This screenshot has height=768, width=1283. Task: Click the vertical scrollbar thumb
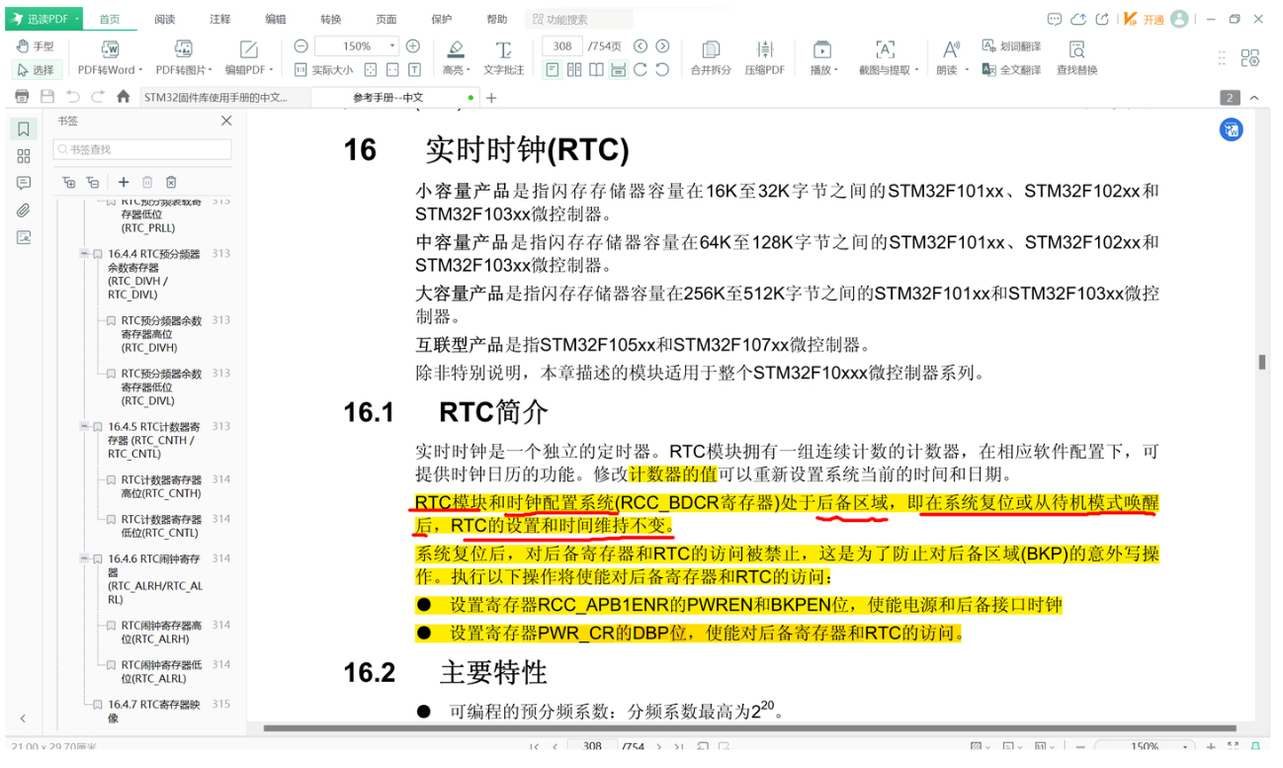1262,362
